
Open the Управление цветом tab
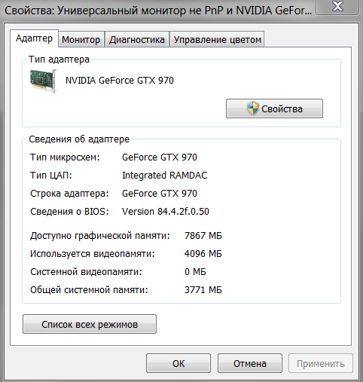point(218,39)
